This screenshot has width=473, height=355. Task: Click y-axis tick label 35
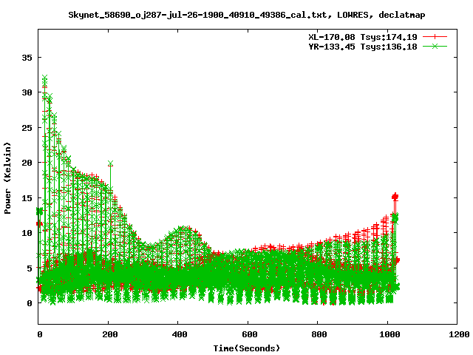click(27, 58)
